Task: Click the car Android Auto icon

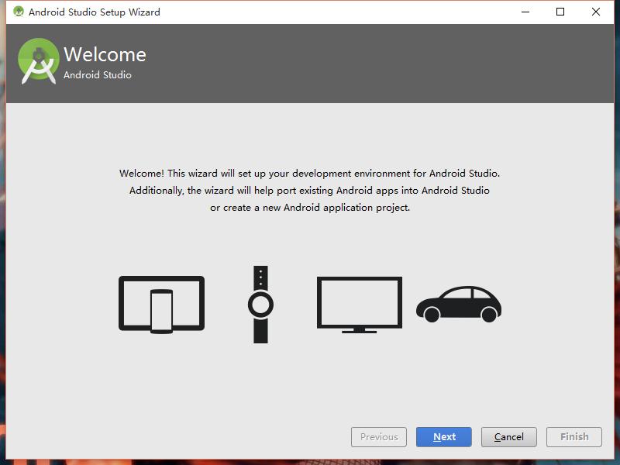Action: tap(458, 304)
